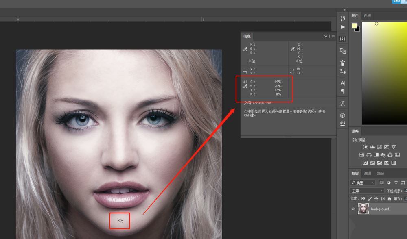Open the RGB eyedropper readout options
The width and height of the screenshot is (407, 239).
coord(245,49)
